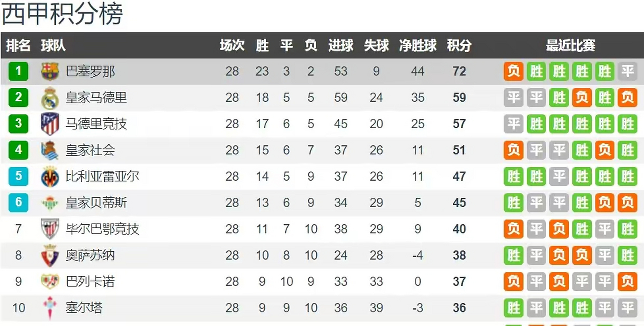
Task: Open the 巴塞罗那 team link
Action: coord(90,71)
